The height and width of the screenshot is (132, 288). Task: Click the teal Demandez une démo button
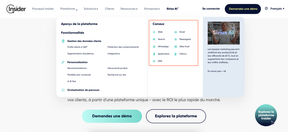coord(112,116)
